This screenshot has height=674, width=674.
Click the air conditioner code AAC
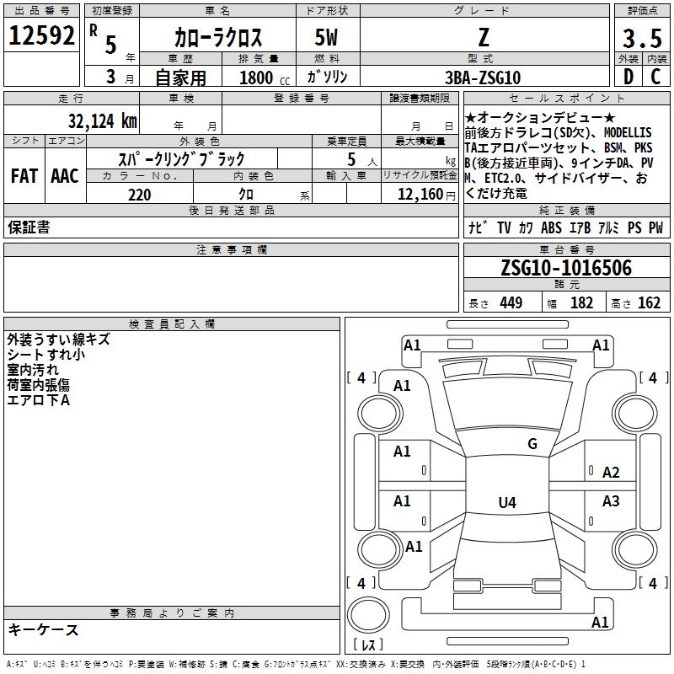click(65, 176)
